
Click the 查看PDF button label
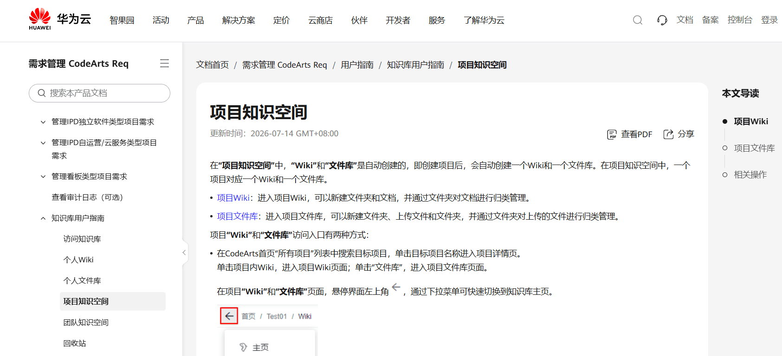click(x=637, y=134)
